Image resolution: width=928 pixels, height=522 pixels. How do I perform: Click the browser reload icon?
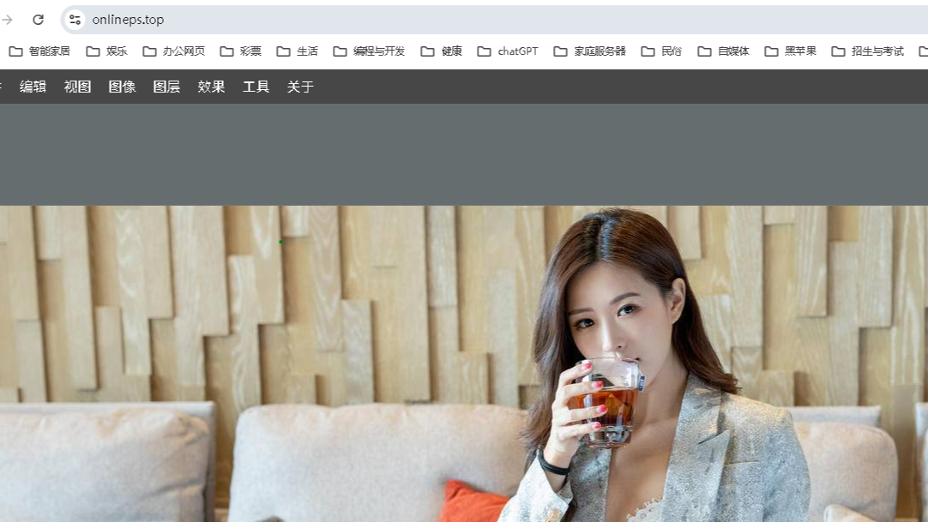pyautogui.click(x=37, y=19)
